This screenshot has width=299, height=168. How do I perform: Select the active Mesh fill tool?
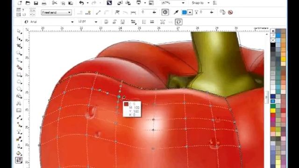click(x=19, y=160)
